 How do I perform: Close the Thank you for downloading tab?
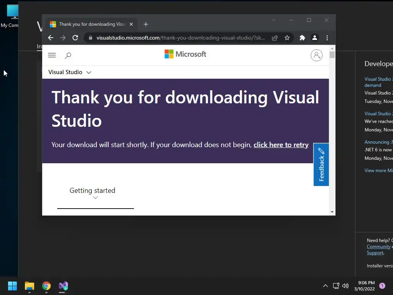[131, 24]
